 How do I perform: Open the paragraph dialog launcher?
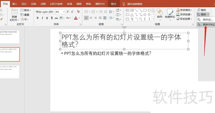122,25
